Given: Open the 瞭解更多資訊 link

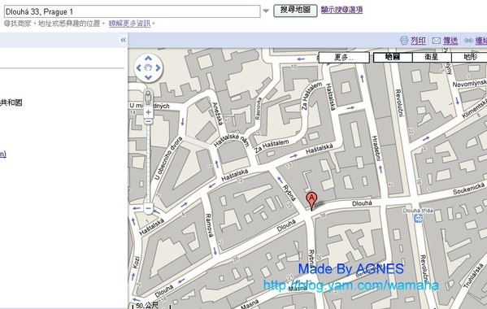Looking at the screenshot, I should coord(129,24).
